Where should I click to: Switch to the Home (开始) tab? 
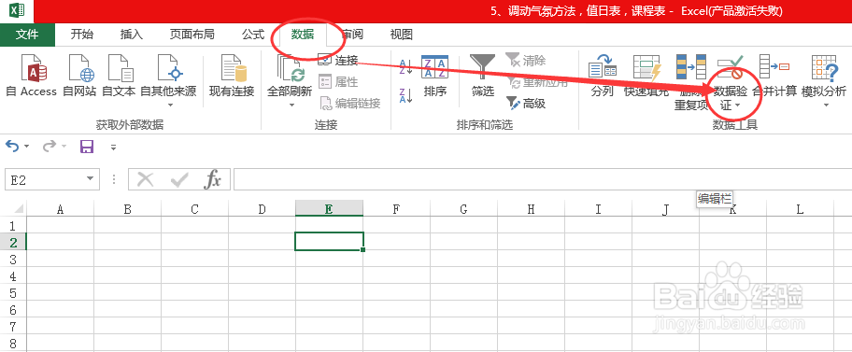[82, 35]
